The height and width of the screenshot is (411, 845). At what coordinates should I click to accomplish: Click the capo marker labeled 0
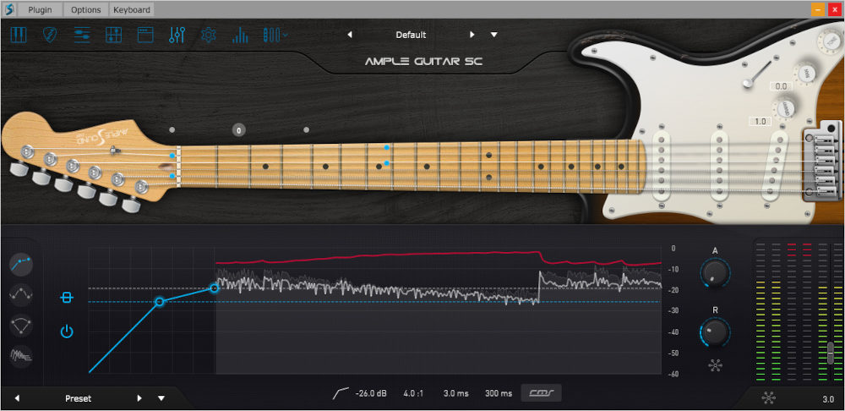pyautogui.click(x=239, y=130)
